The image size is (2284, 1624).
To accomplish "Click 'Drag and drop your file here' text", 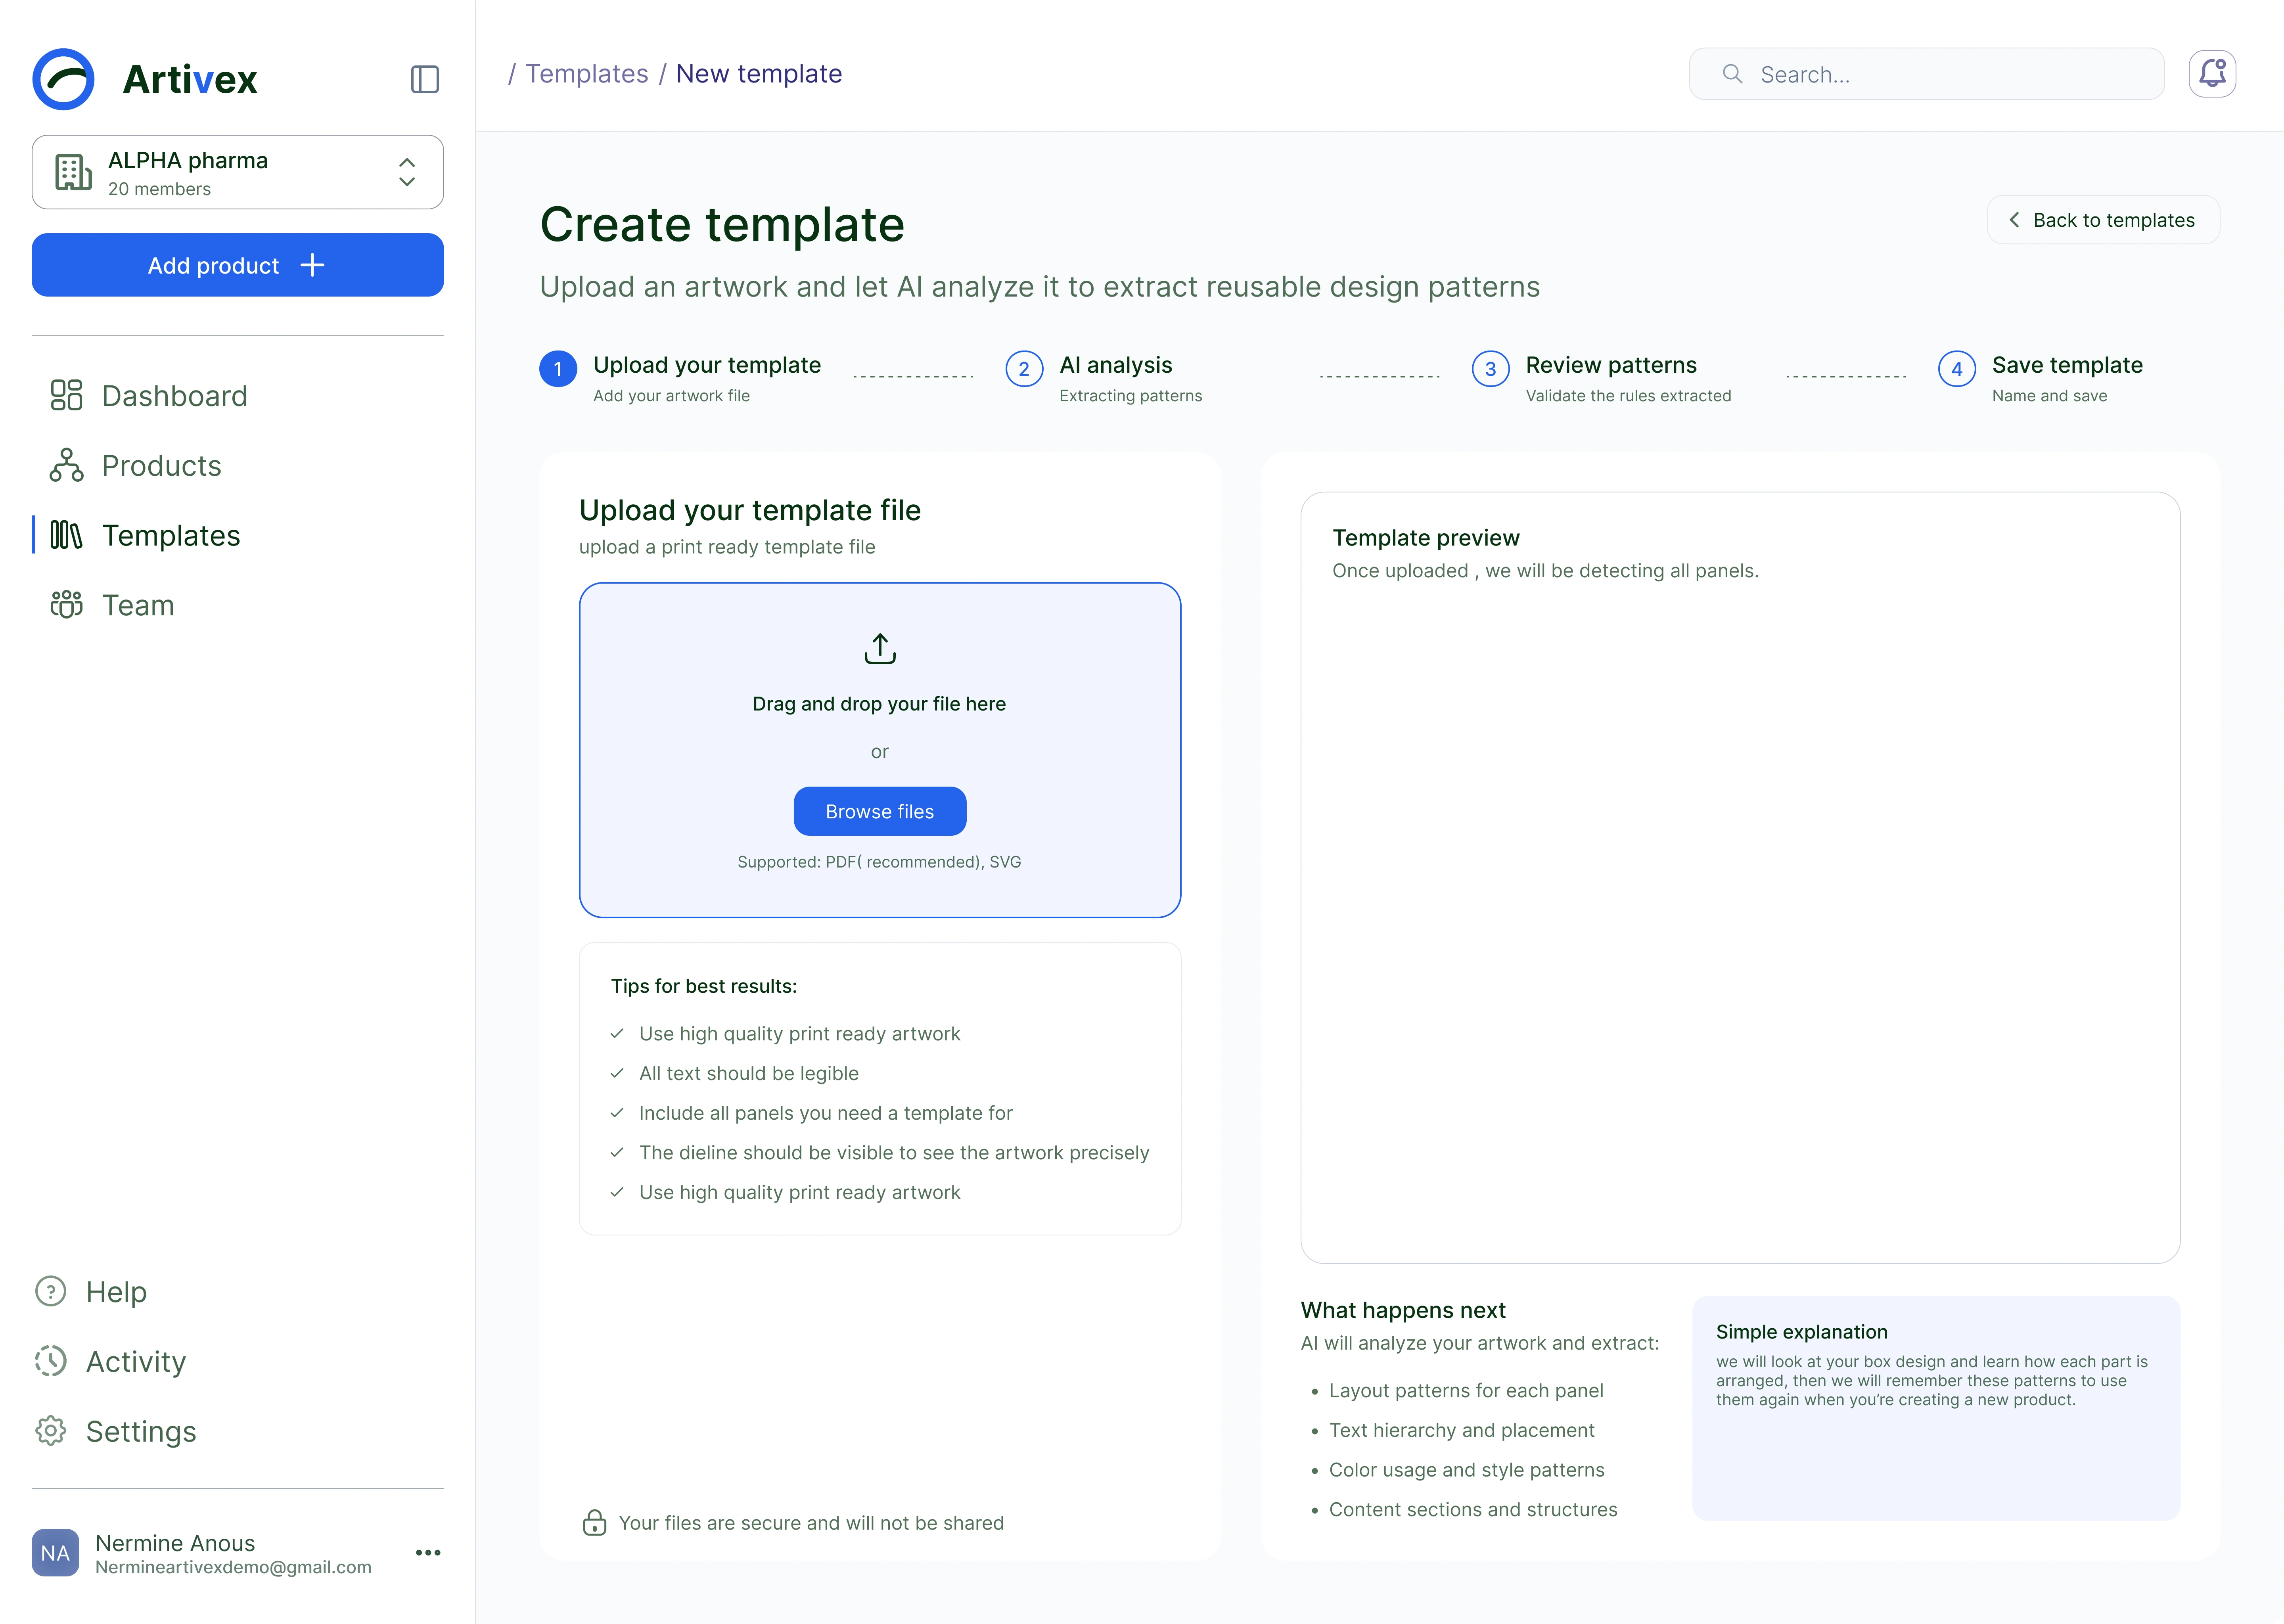I will 879,704.
